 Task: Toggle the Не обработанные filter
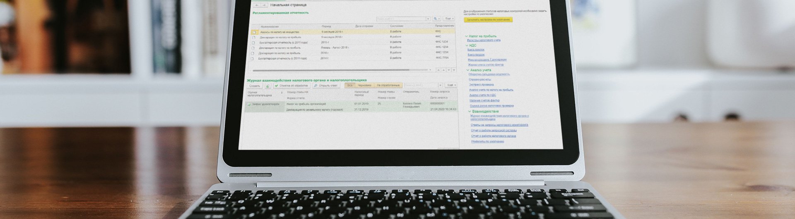click(x=388, y=86)
